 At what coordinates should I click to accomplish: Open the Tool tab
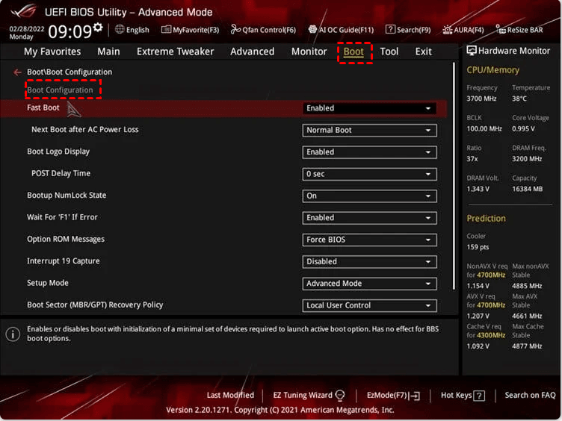pyautogui.click(x=389, y=52)
